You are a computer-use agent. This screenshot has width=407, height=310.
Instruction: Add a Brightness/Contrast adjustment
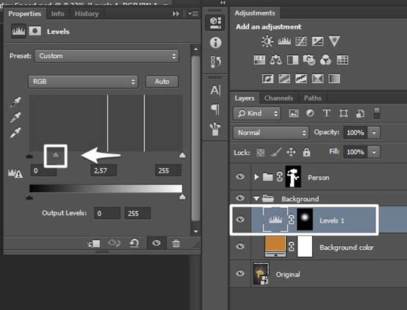click(x=267, y=41)
